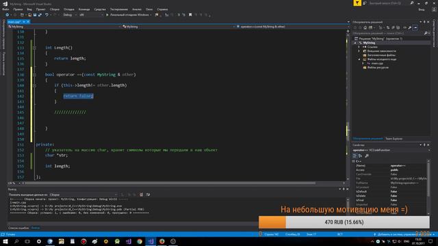Click the editor horizontal scrollbar
Image resolution: width=438 pixels, height=246 pixels.
170,183
